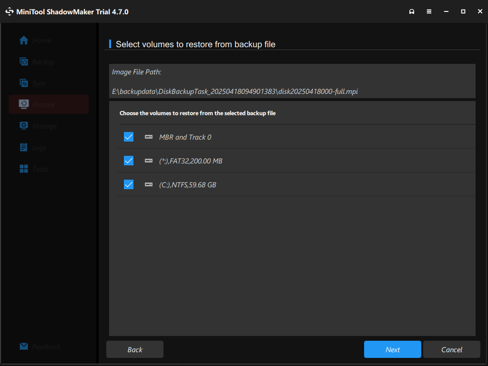The width and height of the screenshot is (488, 366).
Task: Click the Manage icon in sidebar
Action: point(24,126)
